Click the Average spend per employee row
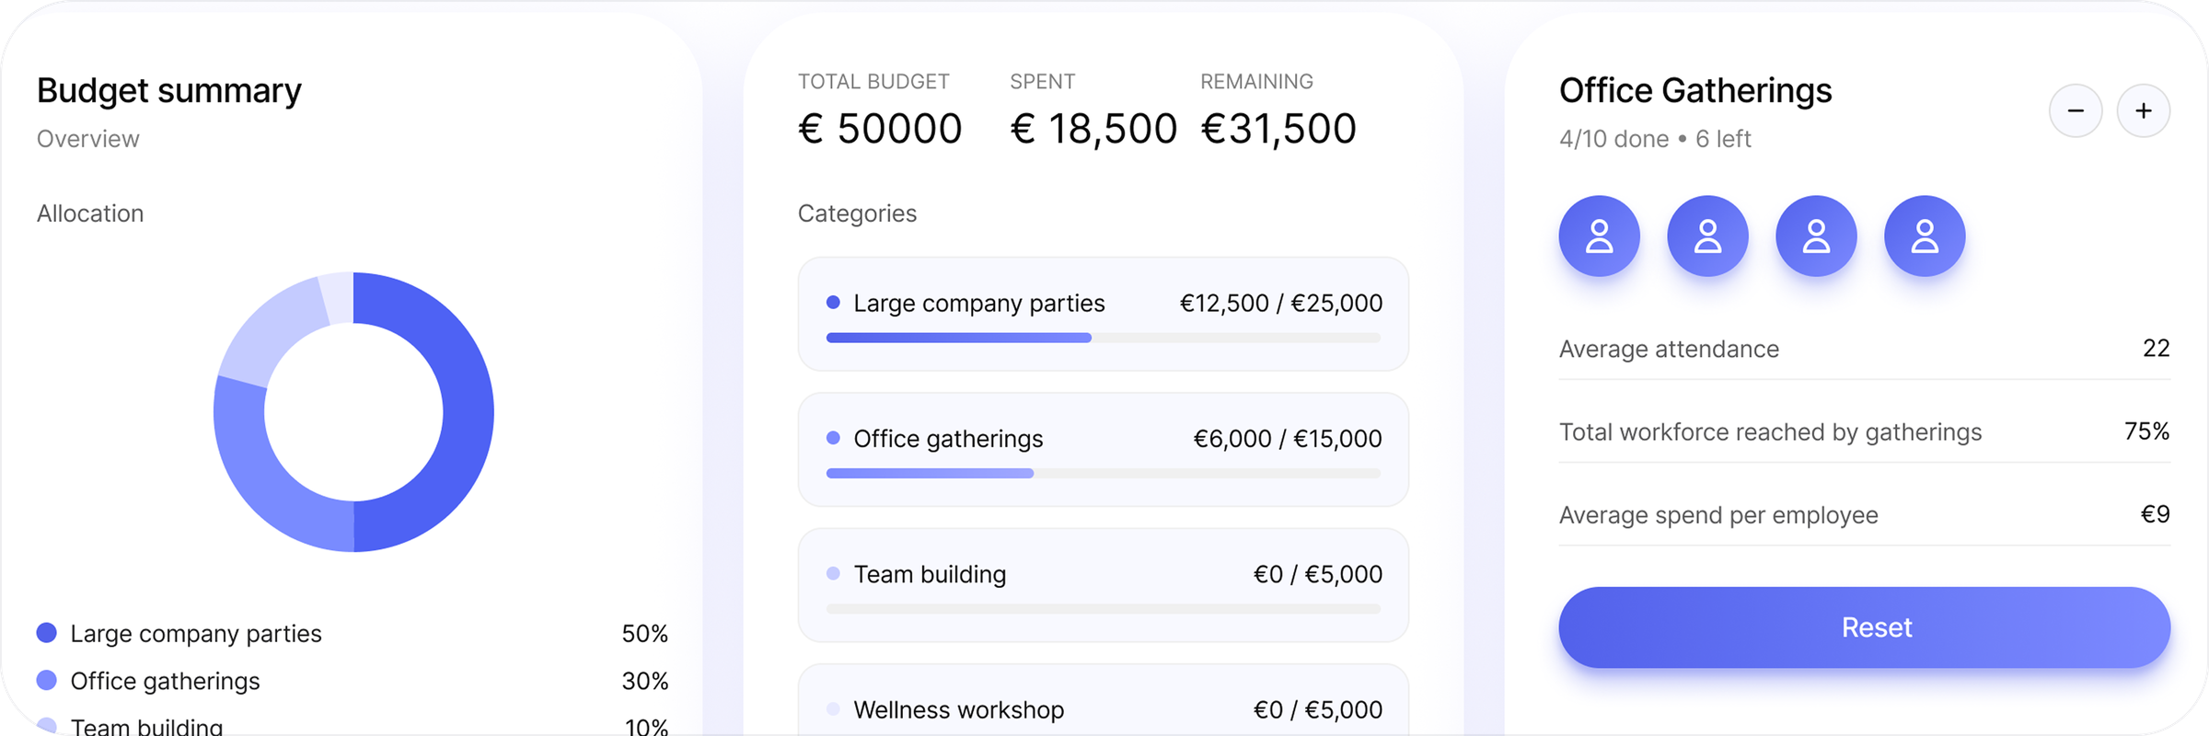 (1865, 514)
